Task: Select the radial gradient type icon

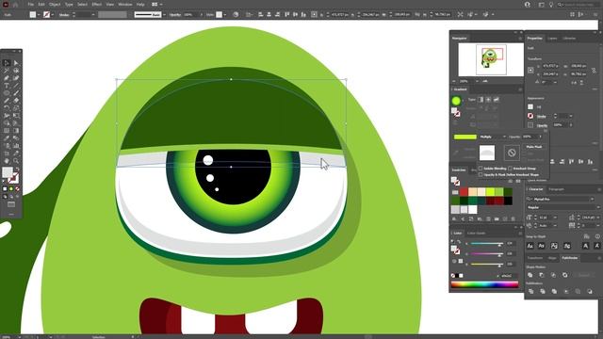Action: [488, 100]
